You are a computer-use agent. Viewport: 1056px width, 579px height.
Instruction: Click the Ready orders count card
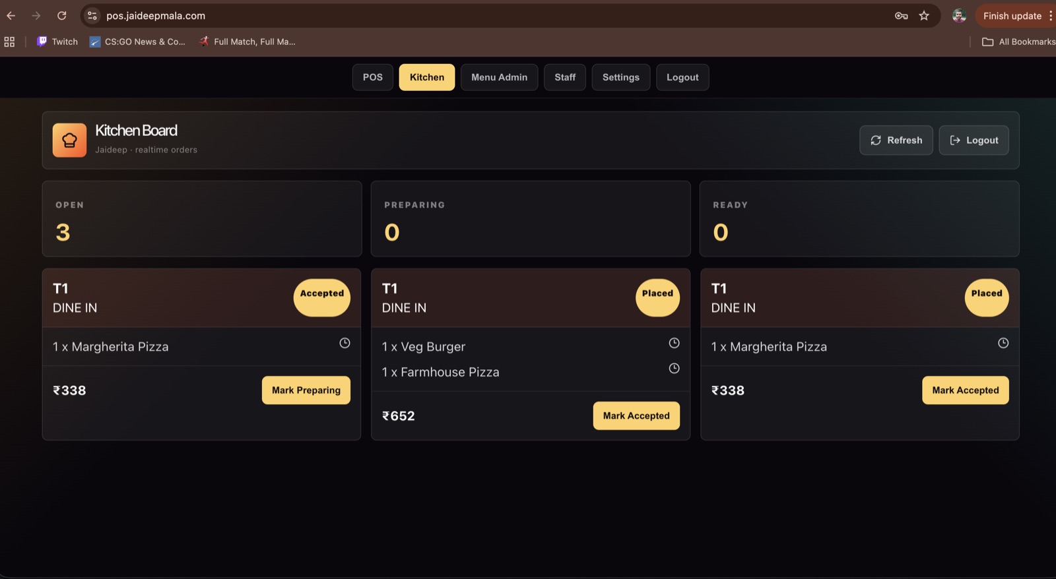click(859, 219)
